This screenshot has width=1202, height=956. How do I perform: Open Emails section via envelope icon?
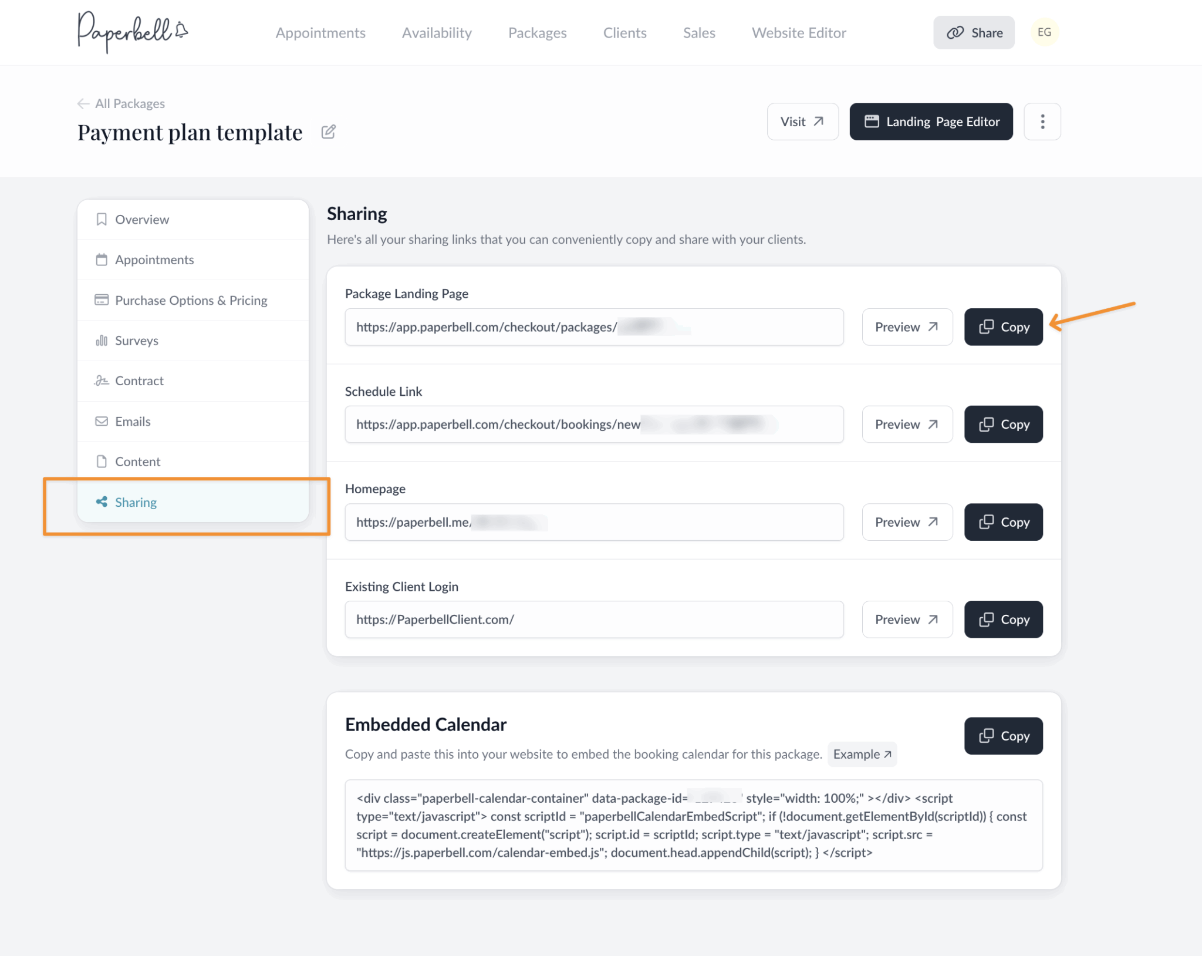tap(101, 421)
